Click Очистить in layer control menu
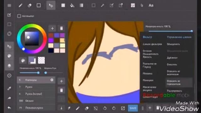 (x=172, y=64)
